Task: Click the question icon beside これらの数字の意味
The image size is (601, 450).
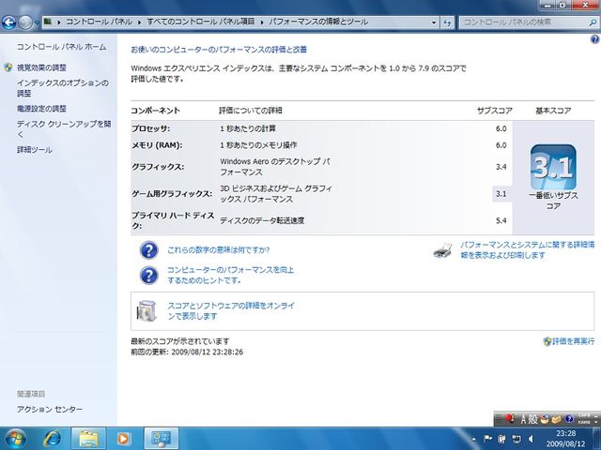Action: [x=148, y=250]
